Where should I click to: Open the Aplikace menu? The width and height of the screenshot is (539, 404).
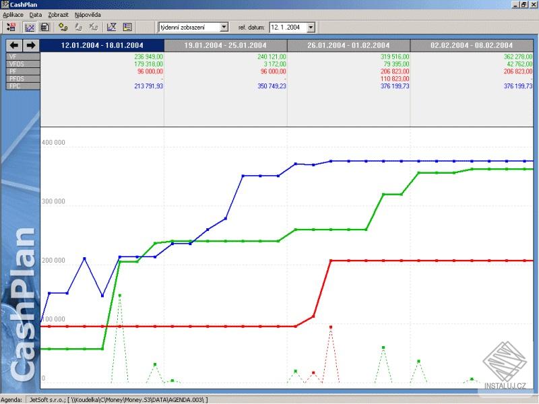pyautogui.click(x=13, y=15)
